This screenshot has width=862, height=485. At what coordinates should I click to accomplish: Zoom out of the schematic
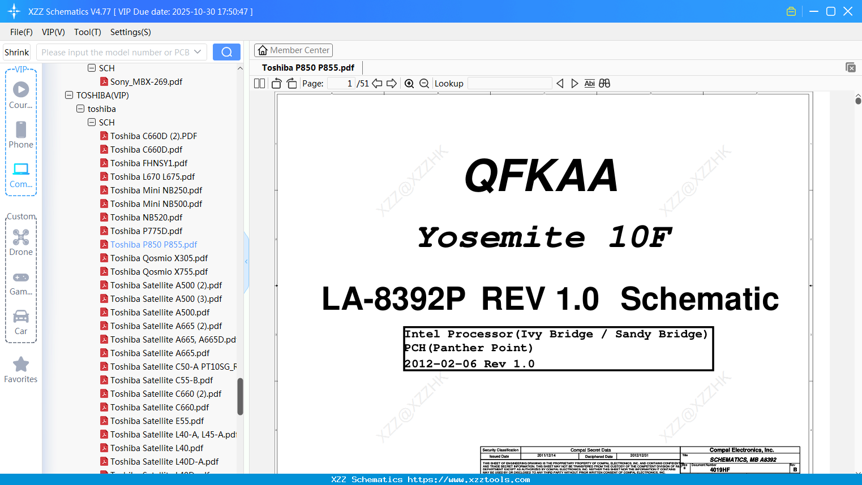coord(424,84)
